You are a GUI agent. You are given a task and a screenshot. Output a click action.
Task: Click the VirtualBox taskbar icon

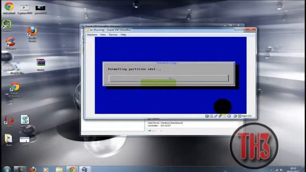pyautogui.click(x=85, y=169)
